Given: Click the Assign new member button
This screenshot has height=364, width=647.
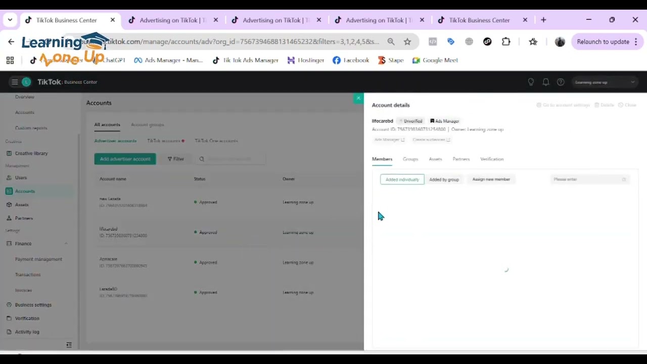Looking at the screenshot, I should (491, 179).
